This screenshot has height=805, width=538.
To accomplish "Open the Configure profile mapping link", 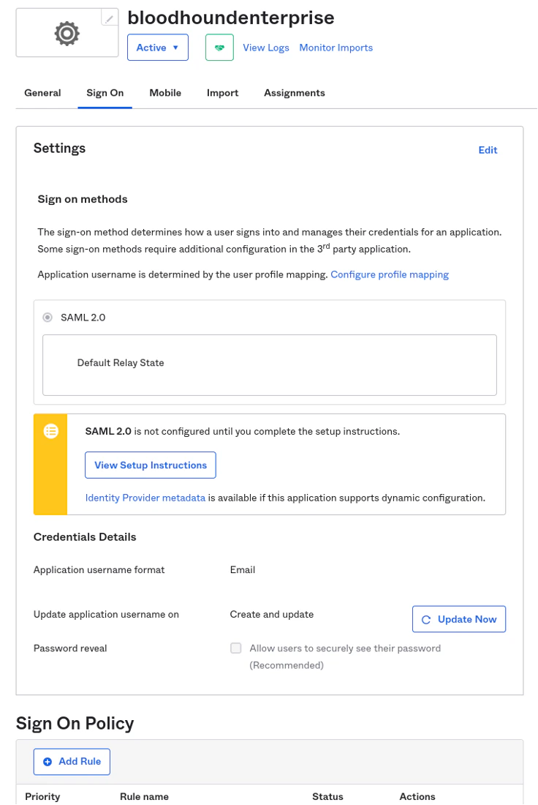I will tap(390, 274).
